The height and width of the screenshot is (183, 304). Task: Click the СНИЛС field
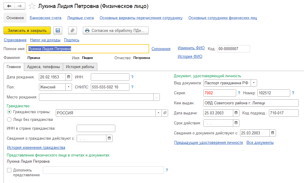pyautogui.click(x=110, y=87)
